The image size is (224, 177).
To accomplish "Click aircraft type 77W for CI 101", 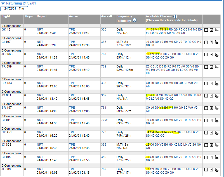I will [104, 120].
